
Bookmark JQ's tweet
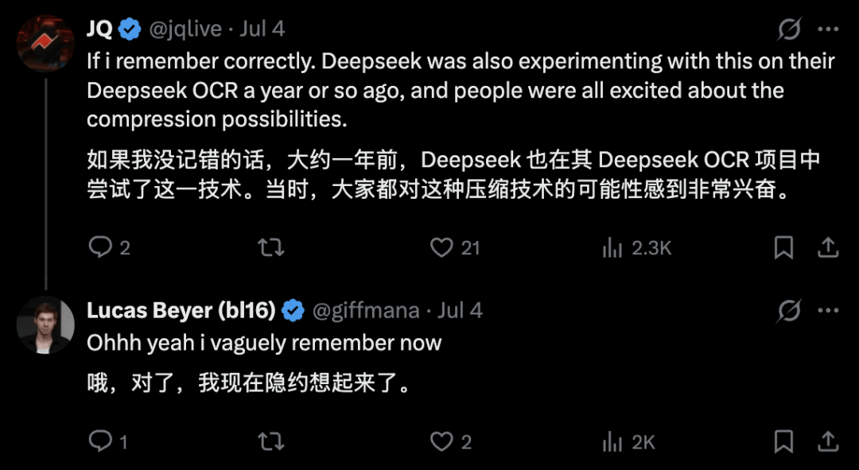coord(784,247)
